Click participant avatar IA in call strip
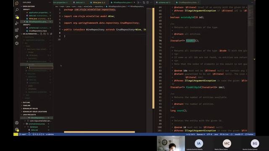Image resolution: width=269 pixels, height=151 pixels. (x=199, y=143)
